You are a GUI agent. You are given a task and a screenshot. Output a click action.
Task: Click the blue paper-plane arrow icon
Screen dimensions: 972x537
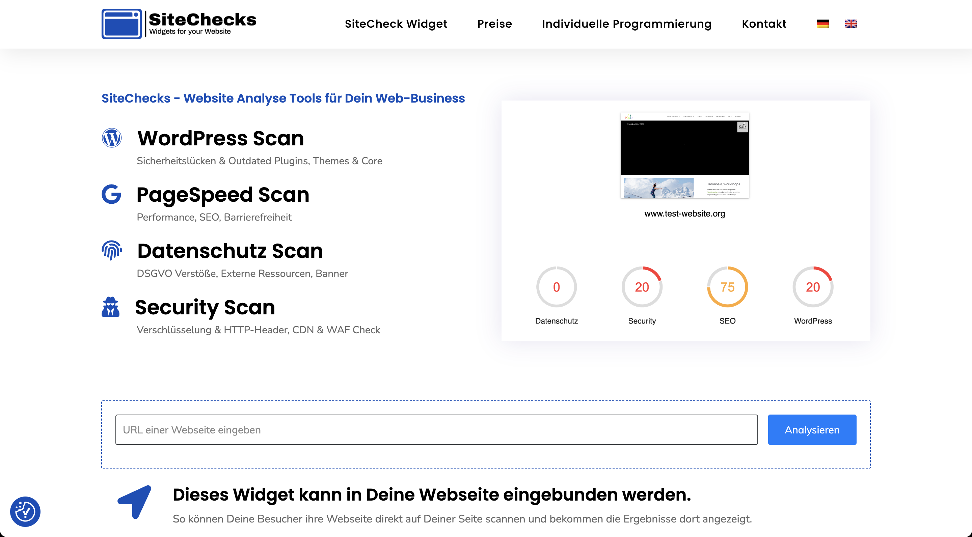click(134, 502)
